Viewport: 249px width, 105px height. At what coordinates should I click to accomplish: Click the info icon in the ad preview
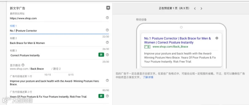[x=217, y=38]
